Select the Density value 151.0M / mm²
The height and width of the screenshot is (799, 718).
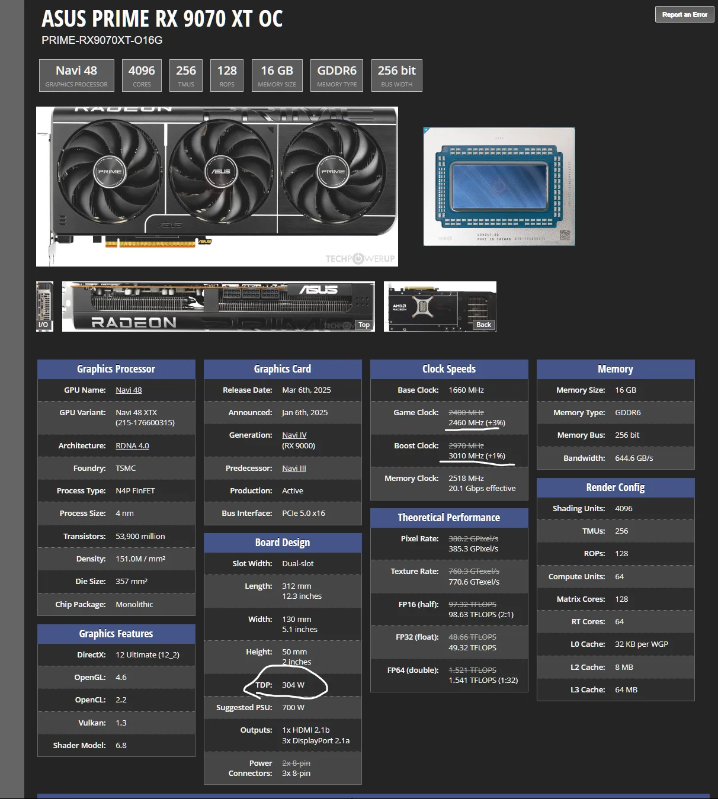point(140,559)
